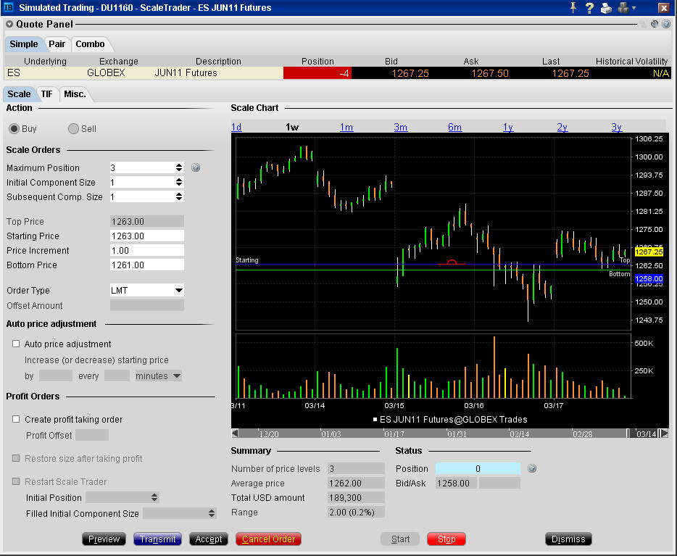Check Create profit taking order
The image size is (677, 556).
(x=16, y=419)
